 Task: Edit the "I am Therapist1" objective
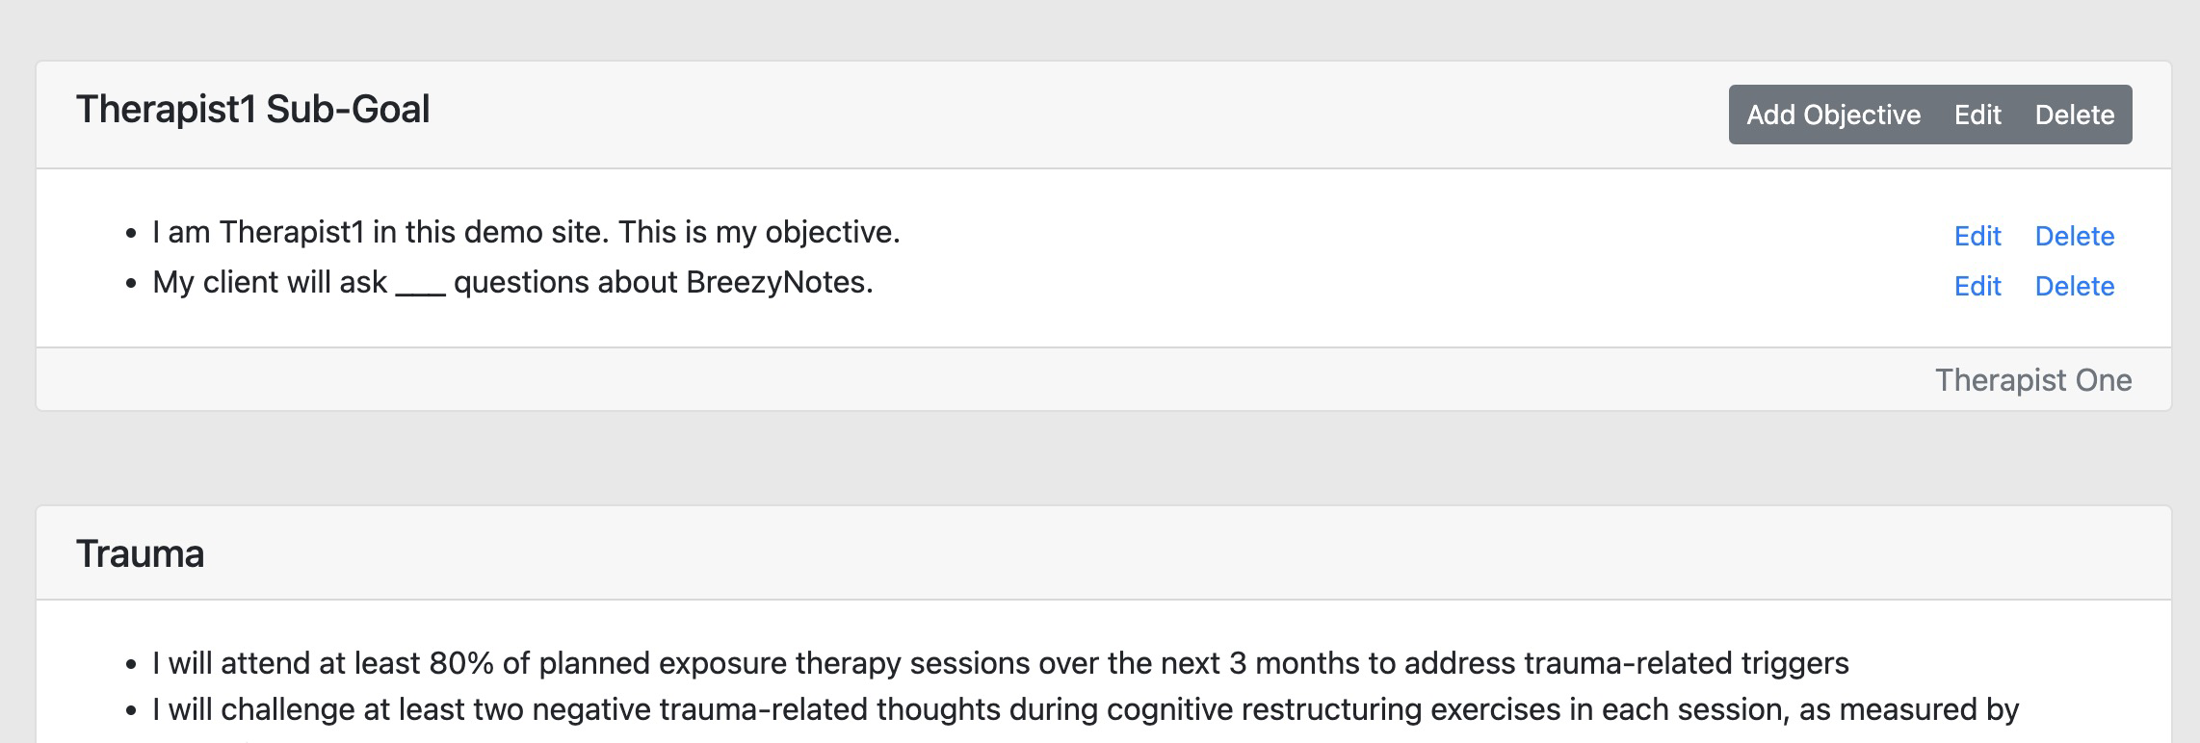coord(1977,236)
